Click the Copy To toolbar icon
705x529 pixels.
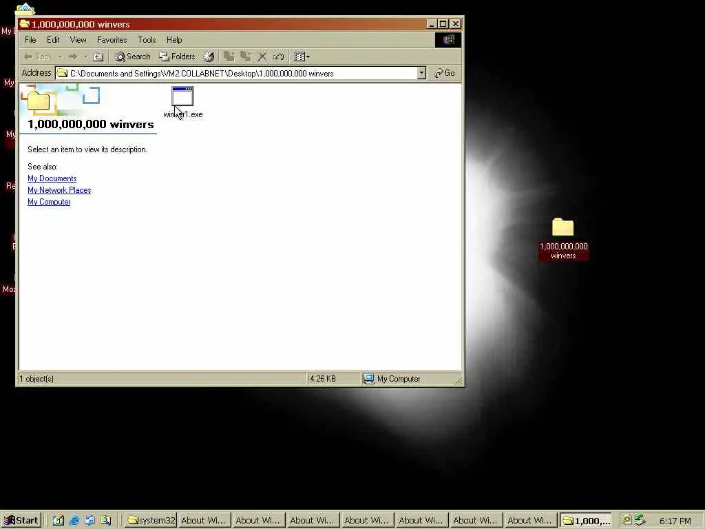[x=246, y=56]
